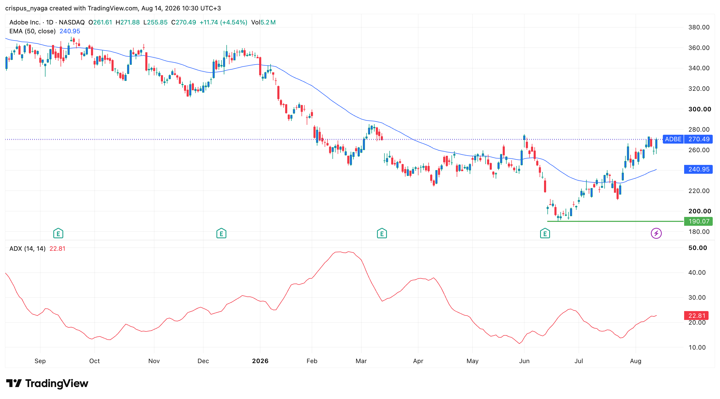Screen dimensions: 720x399
Task: Select the red 22.81 ADX axis label
Action: 696,316
